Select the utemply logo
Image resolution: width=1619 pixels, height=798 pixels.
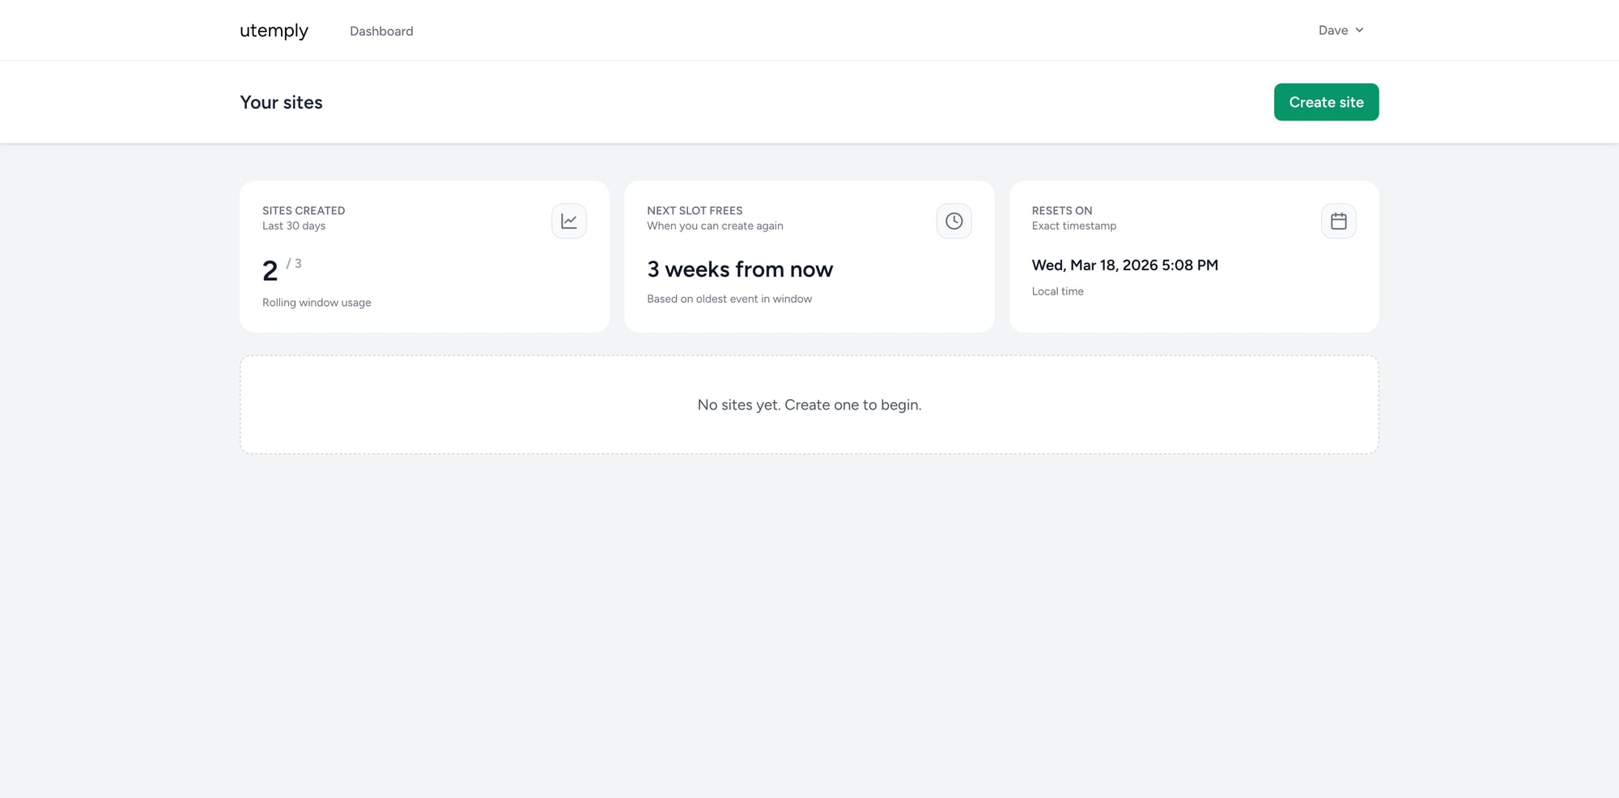coord(274,31)
